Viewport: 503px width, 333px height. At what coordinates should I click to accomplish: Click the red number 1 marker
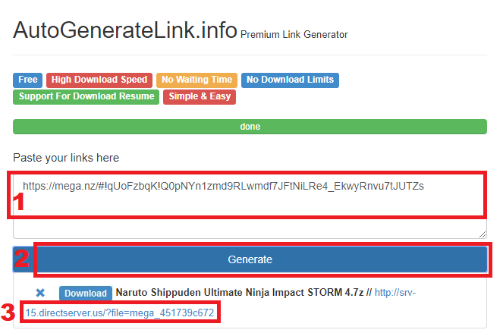pyautogui.click(x=21, y=201)
